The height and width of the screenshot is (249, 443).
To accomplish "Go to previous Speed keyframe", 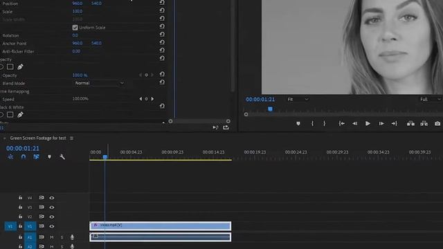I will pyautogui.click(x=141, y=99).
